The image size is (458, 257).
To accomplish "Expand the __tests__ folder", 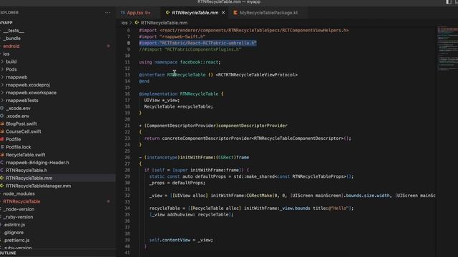I will tap(14, 31).
